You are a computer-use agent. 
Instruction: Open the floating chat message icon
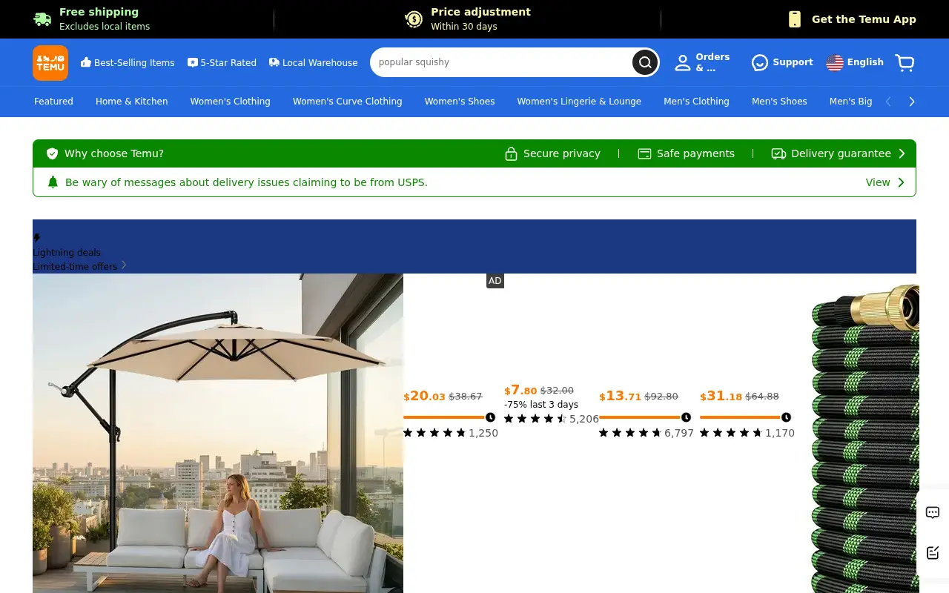point(933,512)
